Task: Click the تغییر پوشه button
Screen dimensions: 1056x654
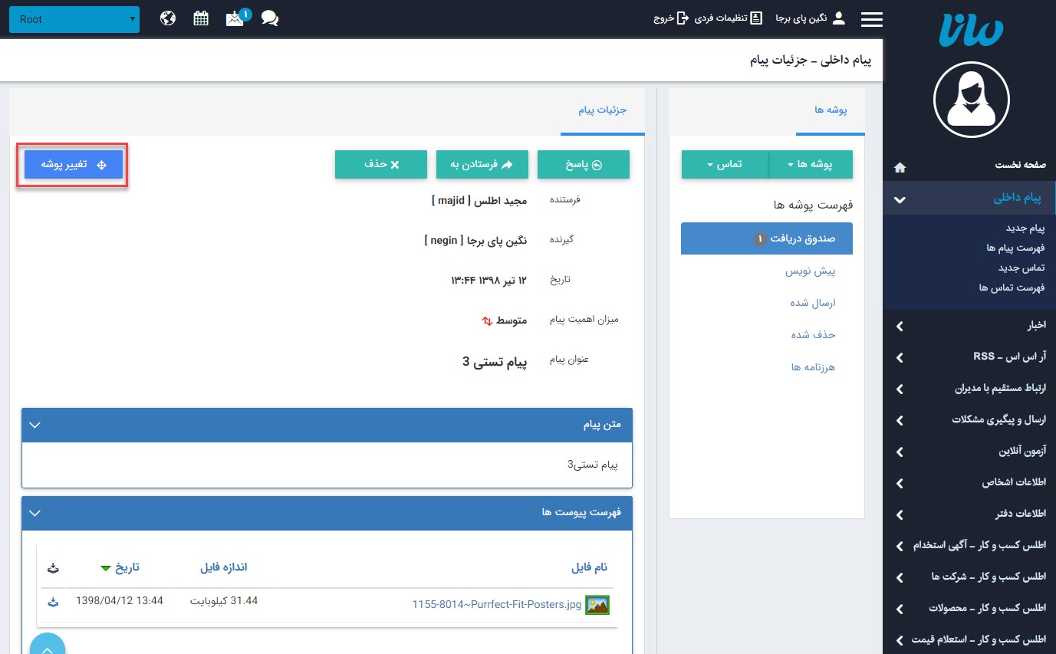Action: pos(72,164)
